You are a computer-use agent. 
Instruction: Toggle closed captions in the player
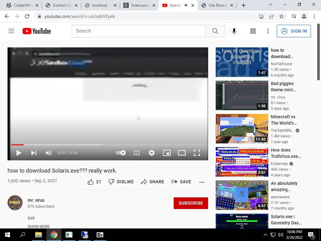pyautogui.click(x=137, y=153)
